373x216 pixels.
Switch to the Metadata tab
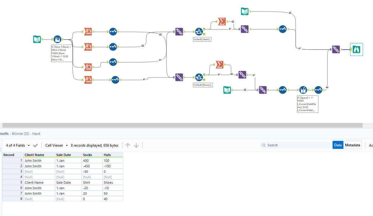(x=352, y=145)
